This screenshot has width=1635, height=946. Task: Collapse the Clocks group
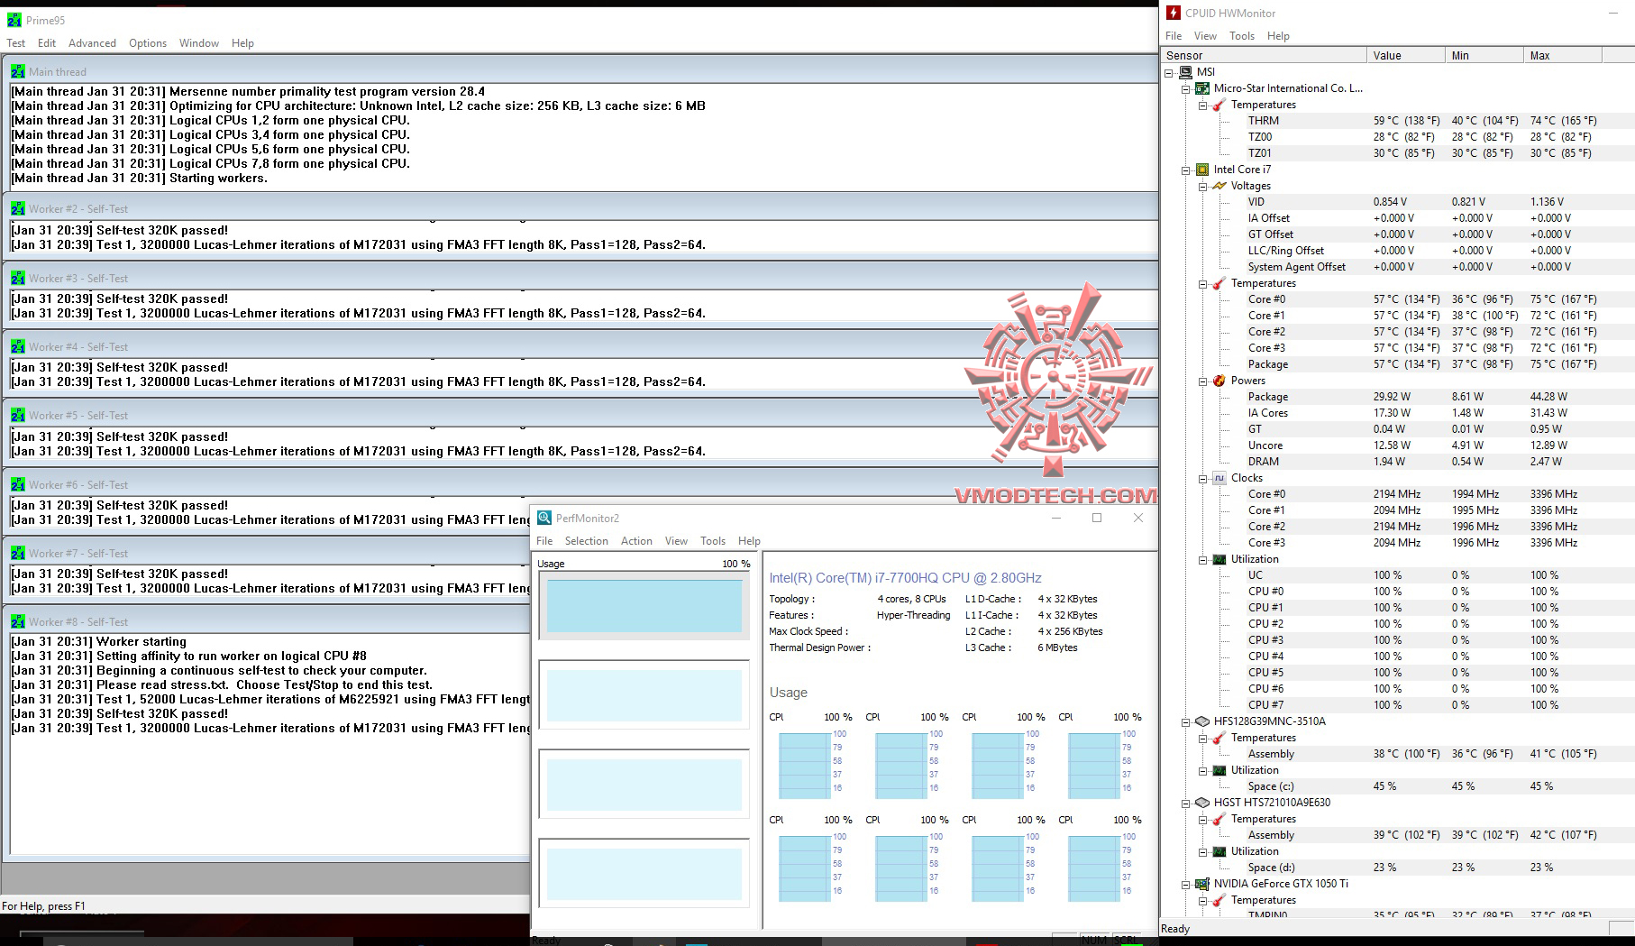[x=1203, y=478]
